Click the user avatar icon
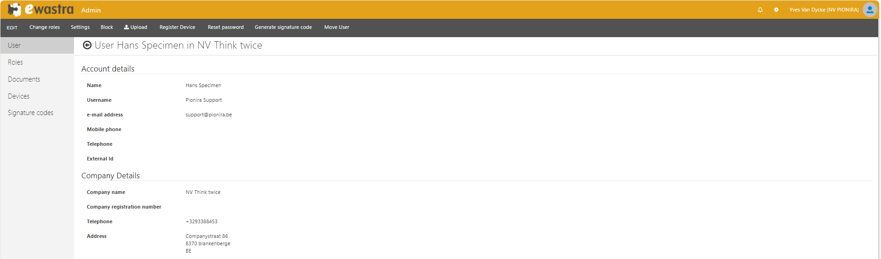This screenshot has height=259, width=881. [x=870, y=10]
